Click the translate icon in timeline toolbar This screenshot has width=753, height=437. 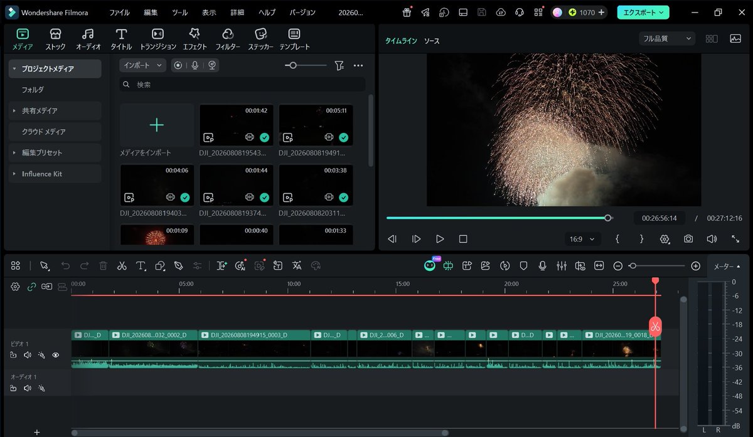click(x=297, y=266)
